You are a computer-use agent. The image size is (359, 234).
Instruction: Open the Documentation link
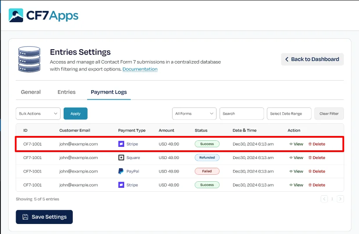[140, 69]
